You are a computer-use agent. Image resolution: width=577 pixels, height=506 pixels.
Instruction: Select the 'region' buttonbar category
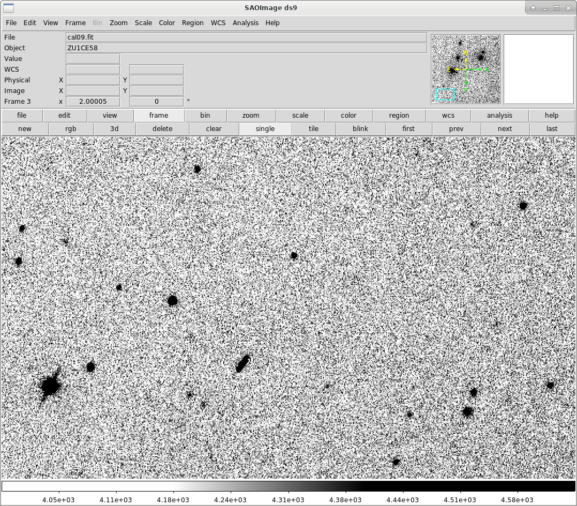click(399, 116)
